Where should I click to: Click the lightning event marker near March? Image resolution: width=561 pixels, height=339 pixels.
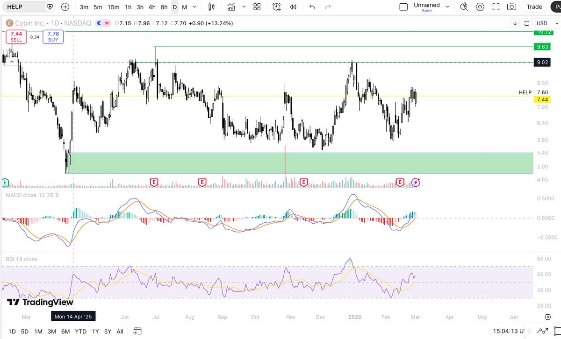click(x=416, y=182)
